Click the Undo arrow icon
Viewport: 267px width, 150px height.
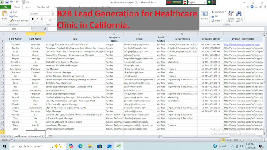(11, 2)
